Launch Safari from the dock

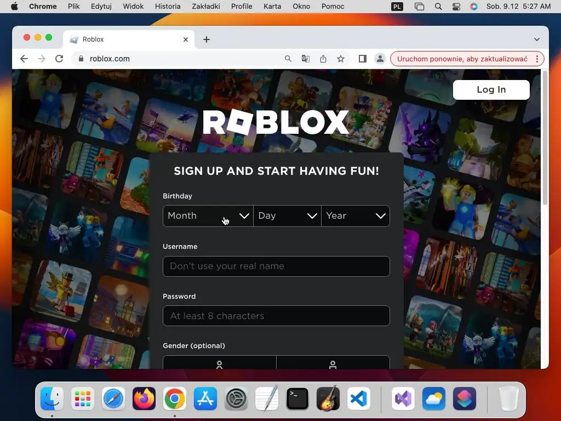(113, 399)
